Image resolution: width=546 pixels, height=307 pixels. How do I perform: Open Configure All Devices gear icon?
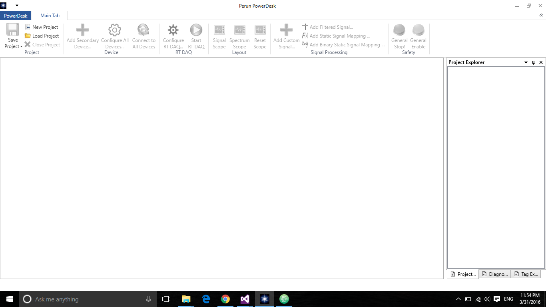coord(115,30)
